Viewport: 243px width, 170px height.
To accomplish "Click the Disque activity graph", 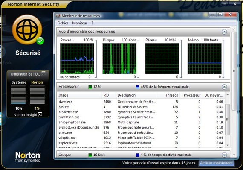I will (119, 59).
